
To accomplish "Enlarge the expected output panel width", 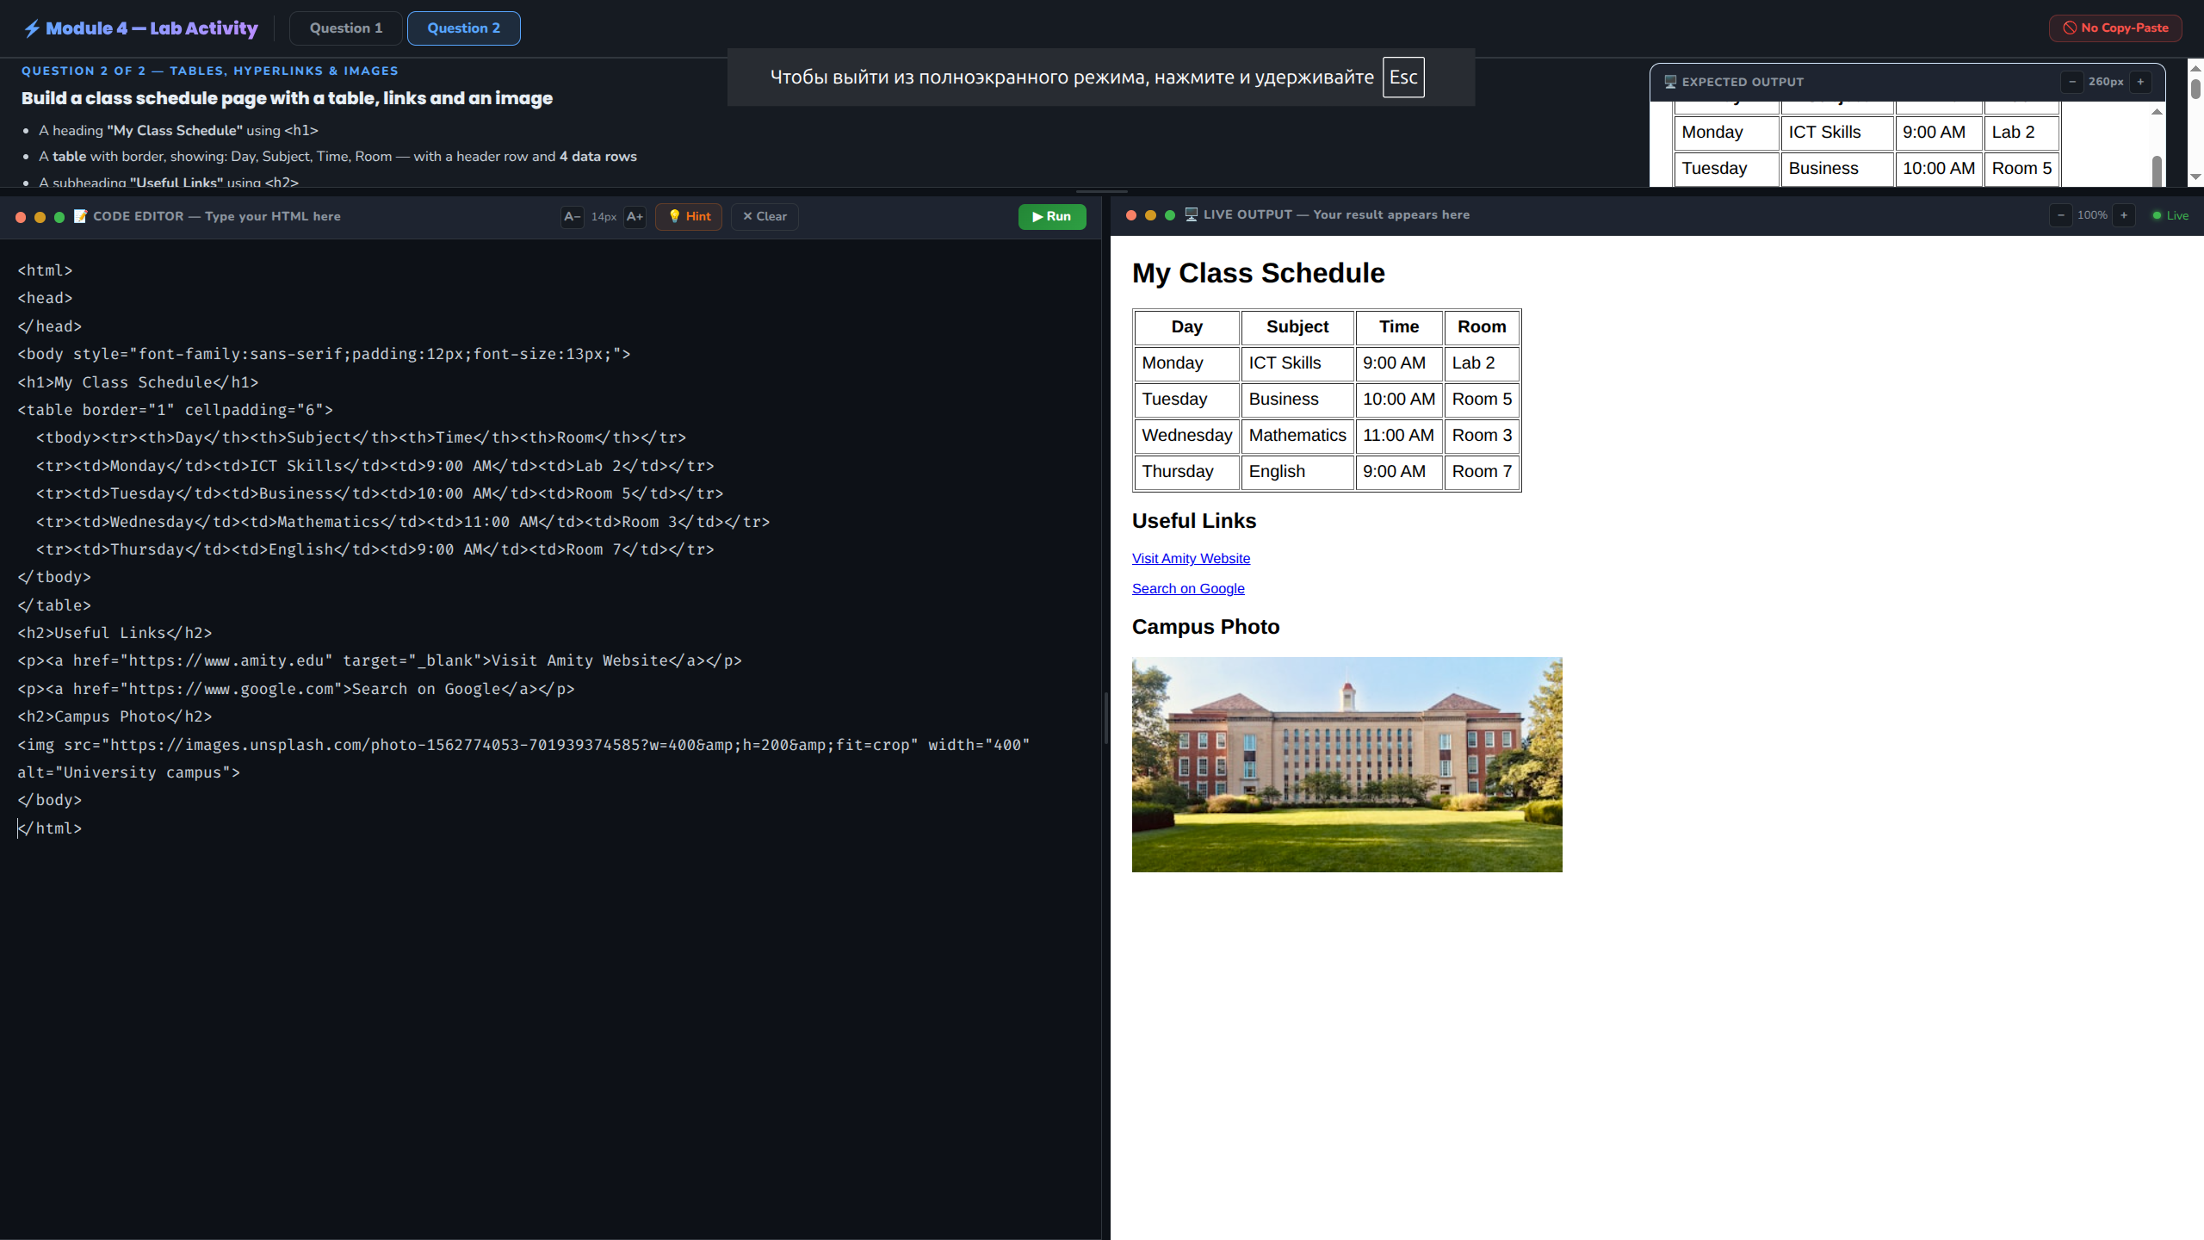I will point(2140,82).
